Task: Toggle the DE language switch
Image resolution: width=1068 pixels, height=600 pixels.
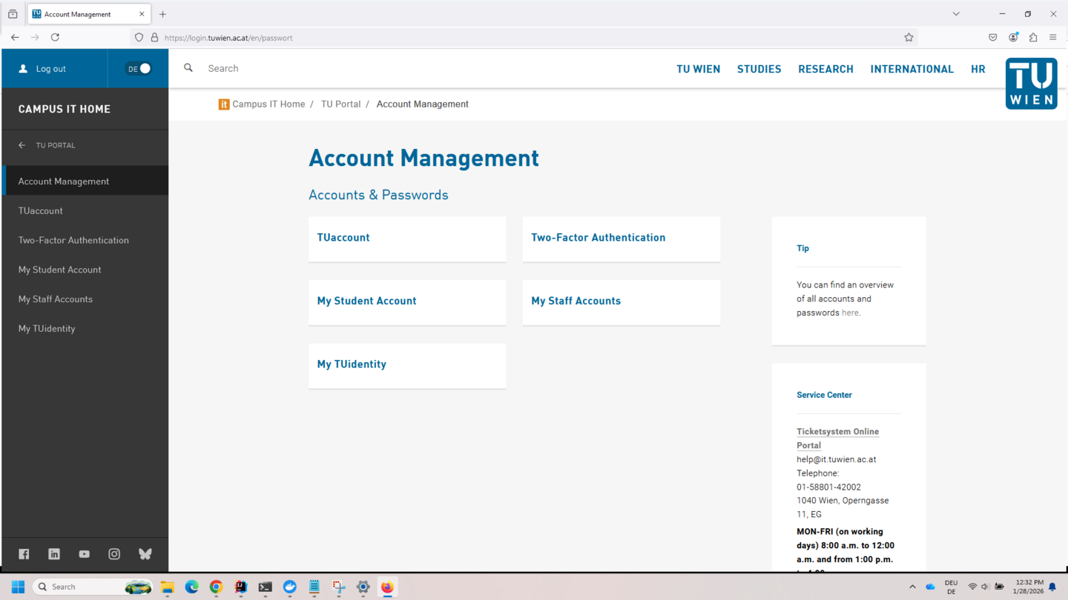Action: coord(139,69)
